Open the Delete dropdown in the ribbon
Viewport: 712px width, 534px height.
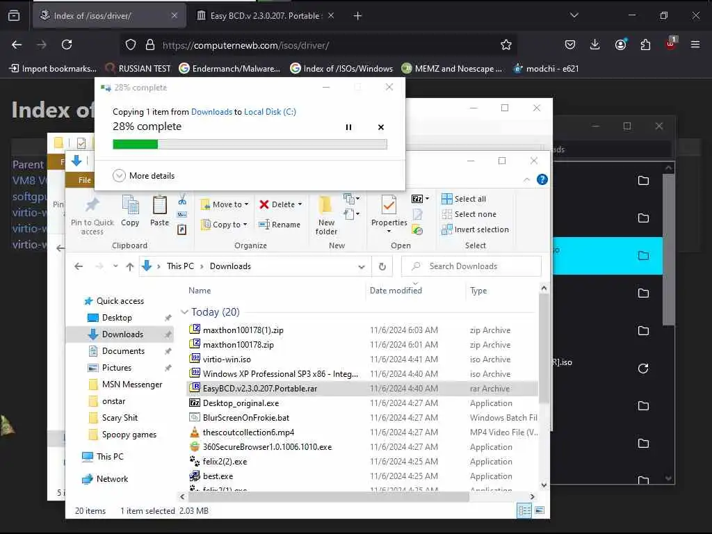pos(280,204)
